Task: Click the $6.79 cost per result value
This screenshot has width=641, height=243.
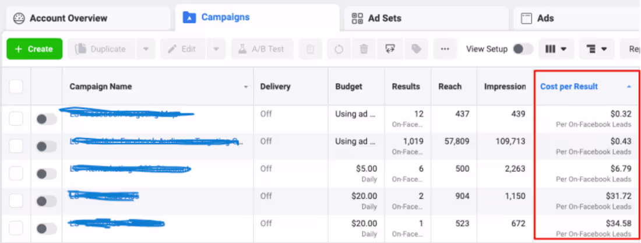Action: pyautogui.click(x=621, y=169)
